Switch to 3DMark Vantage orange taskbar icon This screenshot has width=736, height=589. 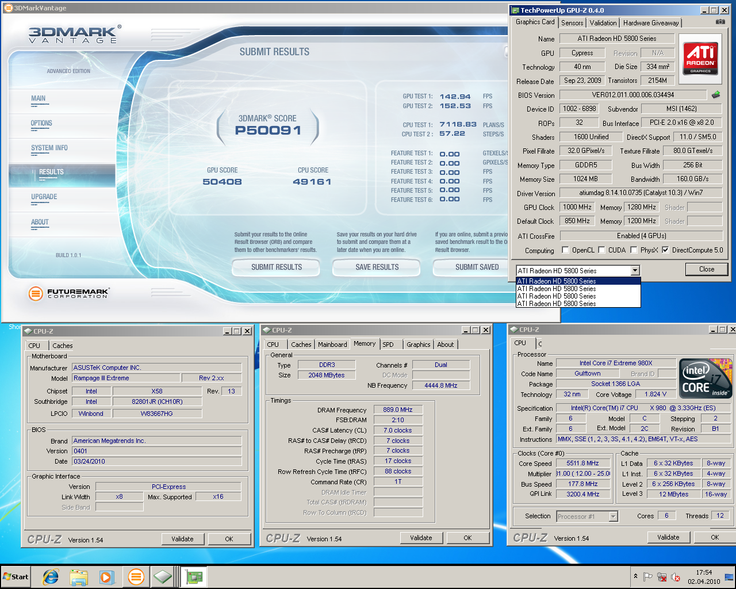tap(136, 577)
